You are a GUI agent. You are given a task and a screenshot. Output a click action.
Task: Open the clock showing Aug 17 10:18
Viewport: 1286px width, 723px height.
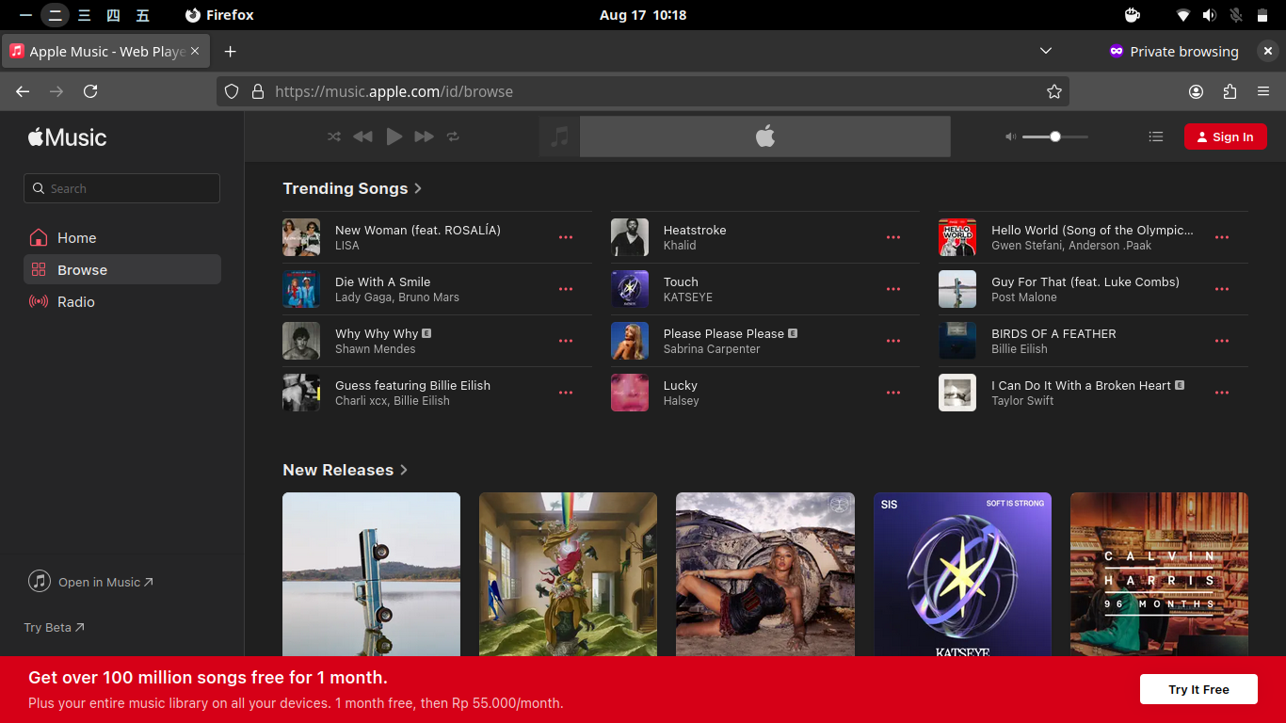coord(643,15)
